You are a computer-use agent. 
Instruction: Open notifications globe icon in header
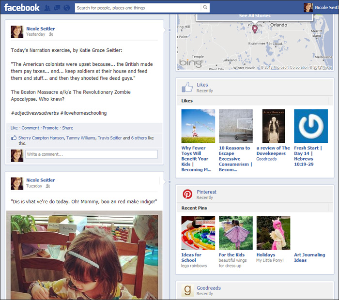pyautogui.click(x=67, y=8)
